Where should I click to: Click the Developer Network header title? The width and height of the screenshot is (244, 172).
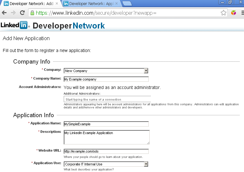pyautogui.click(x=69, y=26)
